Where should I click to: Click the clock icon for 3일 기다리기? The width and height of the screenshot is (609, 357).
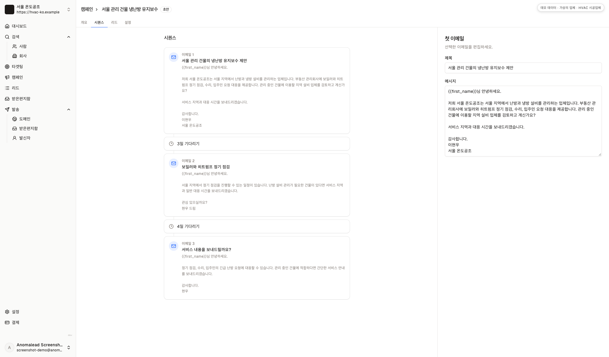171,144
